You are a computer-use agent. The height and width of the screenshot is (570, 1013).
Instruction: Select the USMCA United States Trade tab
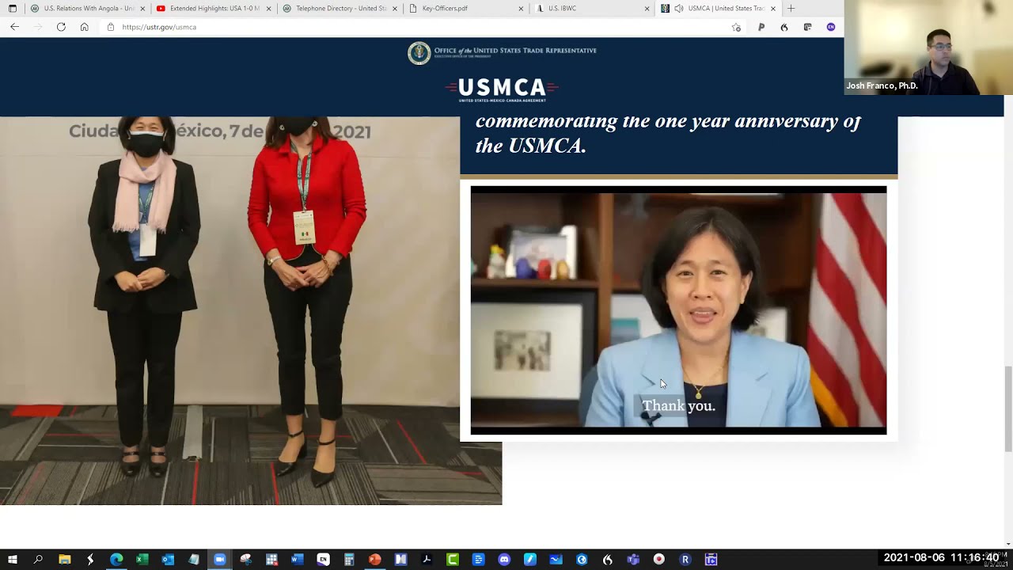click(x=719, y=9)
